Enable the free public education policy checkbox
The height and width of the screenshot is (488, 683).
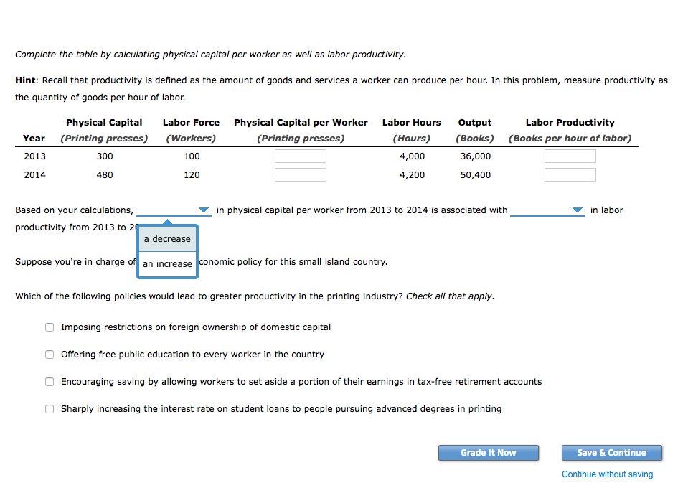click(x=49, y=354)
